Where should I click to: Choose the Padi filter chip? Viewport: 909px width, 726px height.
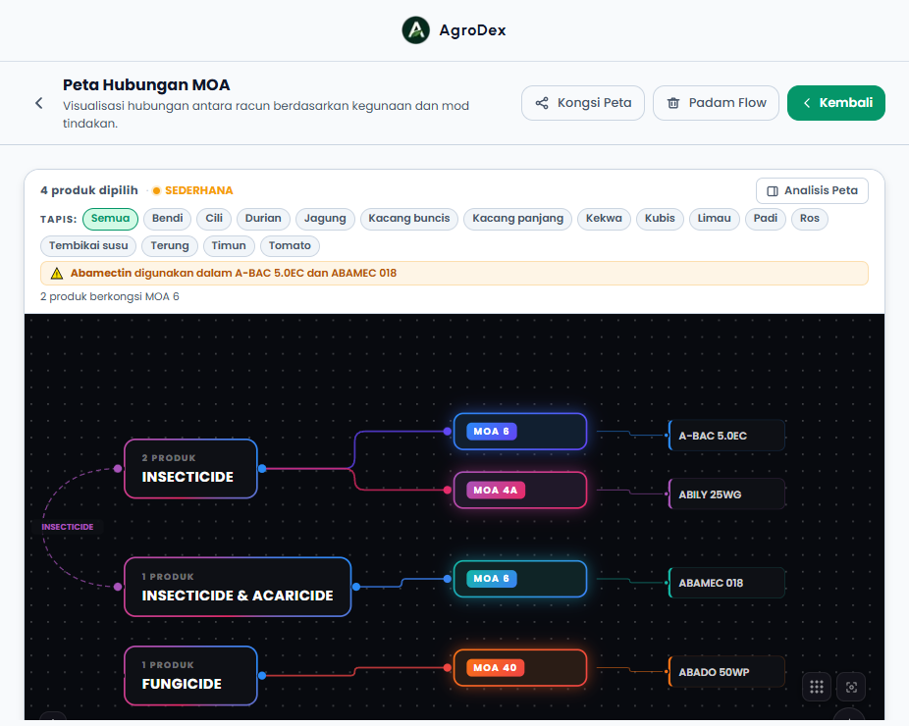(766, 219)
